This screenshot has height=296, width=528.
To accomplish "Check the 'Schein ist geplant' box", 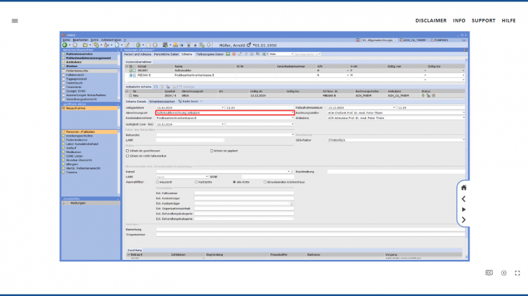I will (213, 151).
